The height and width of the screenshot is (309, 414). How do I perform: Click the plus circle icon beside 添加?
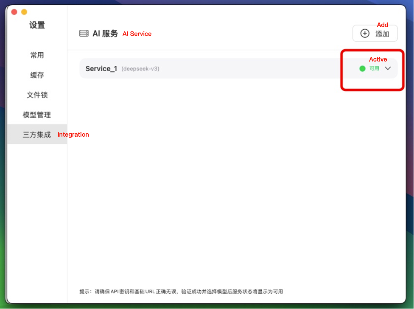point(365,34)
